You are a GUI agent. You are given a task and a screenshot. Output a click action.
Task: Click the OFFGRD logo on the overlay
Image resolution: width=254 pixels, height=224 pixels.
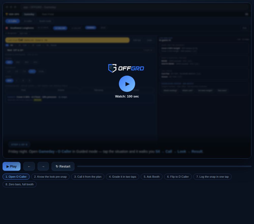click(126, 68)
